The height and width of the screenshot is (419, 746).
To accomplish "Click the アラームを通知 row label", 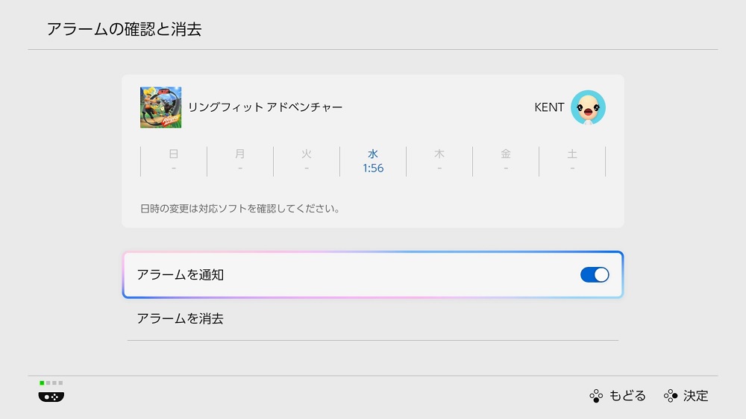I will tap(181, 275).
